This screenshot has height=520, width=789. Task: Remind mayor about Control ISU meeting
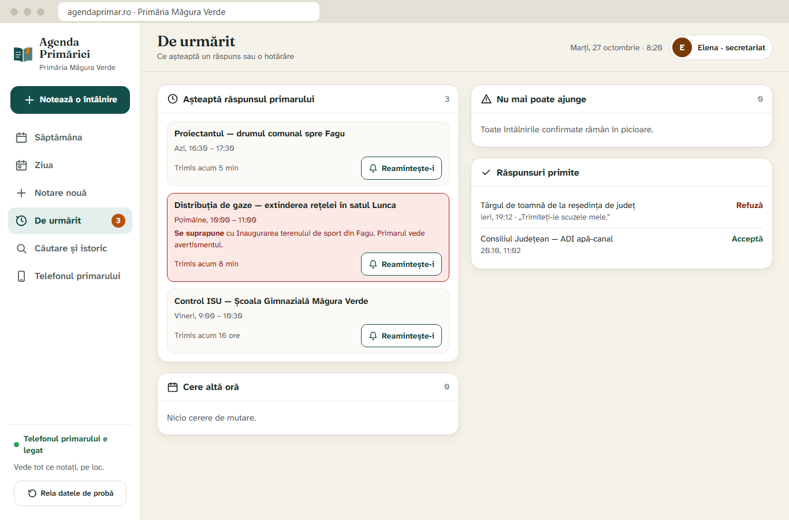(x=401, y=336)
